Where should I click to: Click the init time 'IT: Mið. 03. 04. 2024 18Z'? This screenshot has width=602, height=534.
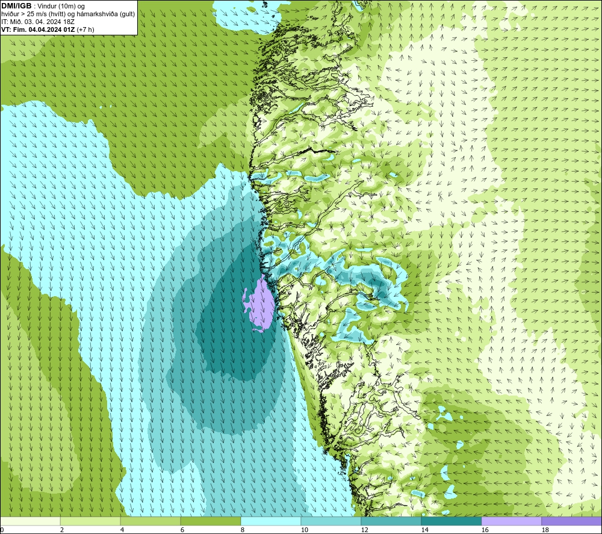(x=38, y=22)
